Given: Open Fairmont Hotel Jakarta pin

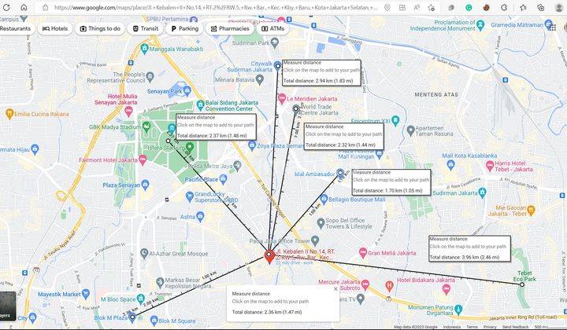Looking at the screenshot, I should tap(143, 159).
